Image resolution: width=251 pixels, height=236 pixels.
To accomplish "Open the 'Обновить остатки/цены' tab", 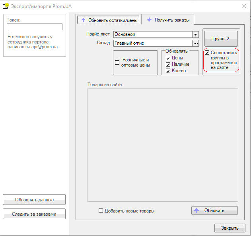I will pos(109,20).
